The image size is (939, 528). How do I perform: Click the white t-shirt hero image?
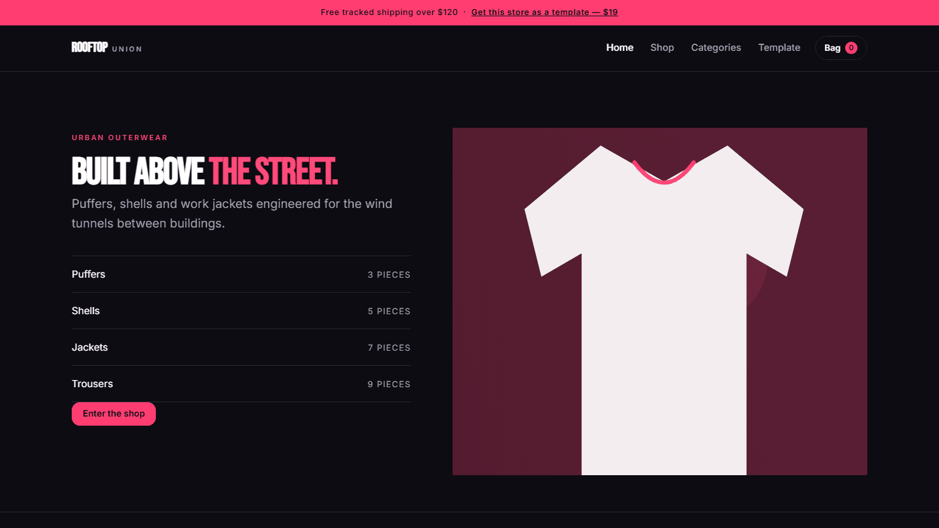(660, 301)
